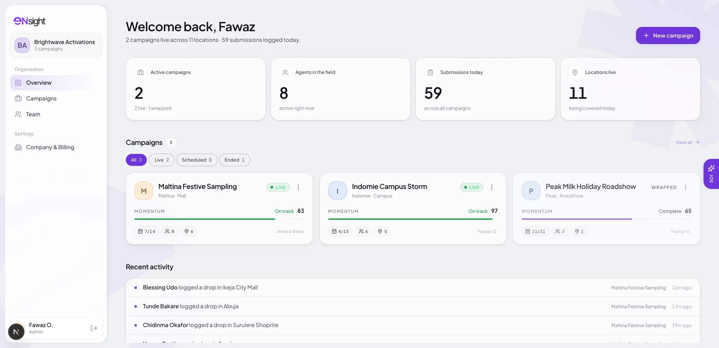The height and width of the screenshot is (348, 719).
Task: Click the Peak Milk campaign P avatar
Action: pyautogui.click(x=531, y=191)
